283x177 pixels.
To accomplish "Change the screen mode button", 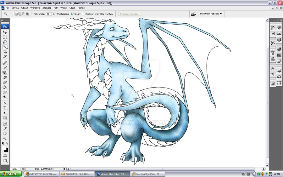I will 5,161.
